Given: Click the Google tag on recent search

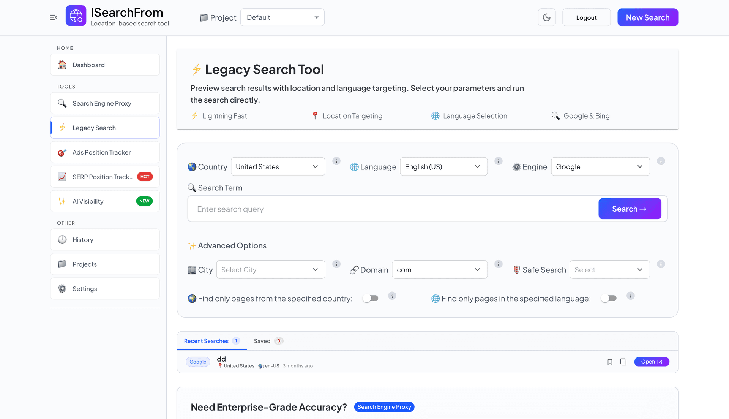Looking at the screenshot, I should pos(198,362).
